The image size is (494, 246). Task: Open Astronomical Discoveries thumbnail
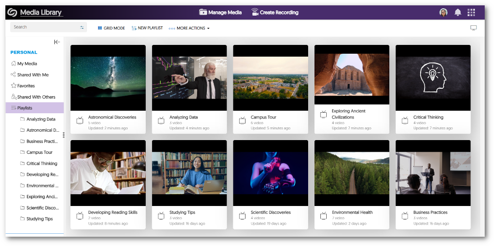108,78
